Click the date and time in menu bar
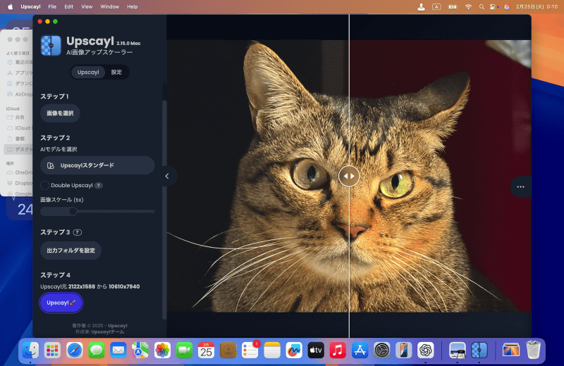Image resolution: width=564 pixels, height=366 pixels. 537,6
